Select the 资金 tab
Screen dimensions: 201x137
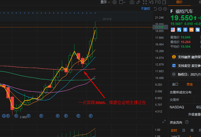tap(190, 84)
